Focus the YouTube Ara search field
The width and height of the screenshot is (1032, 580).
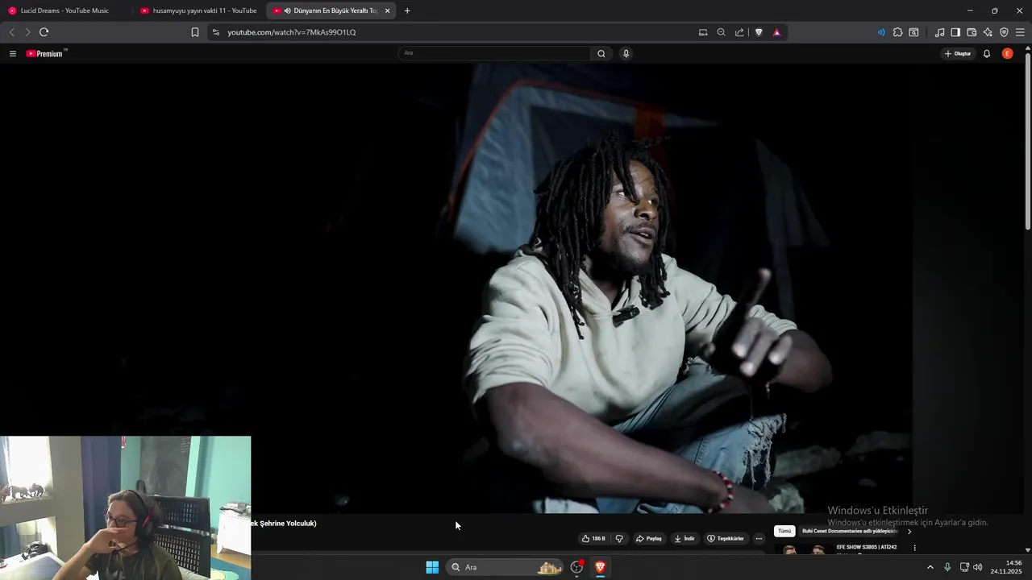(495, 54)
